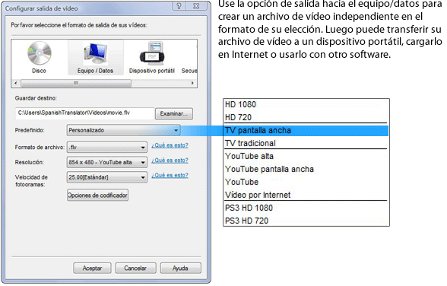
Task: Click the Cancelar button
Action: coord(135,269)
